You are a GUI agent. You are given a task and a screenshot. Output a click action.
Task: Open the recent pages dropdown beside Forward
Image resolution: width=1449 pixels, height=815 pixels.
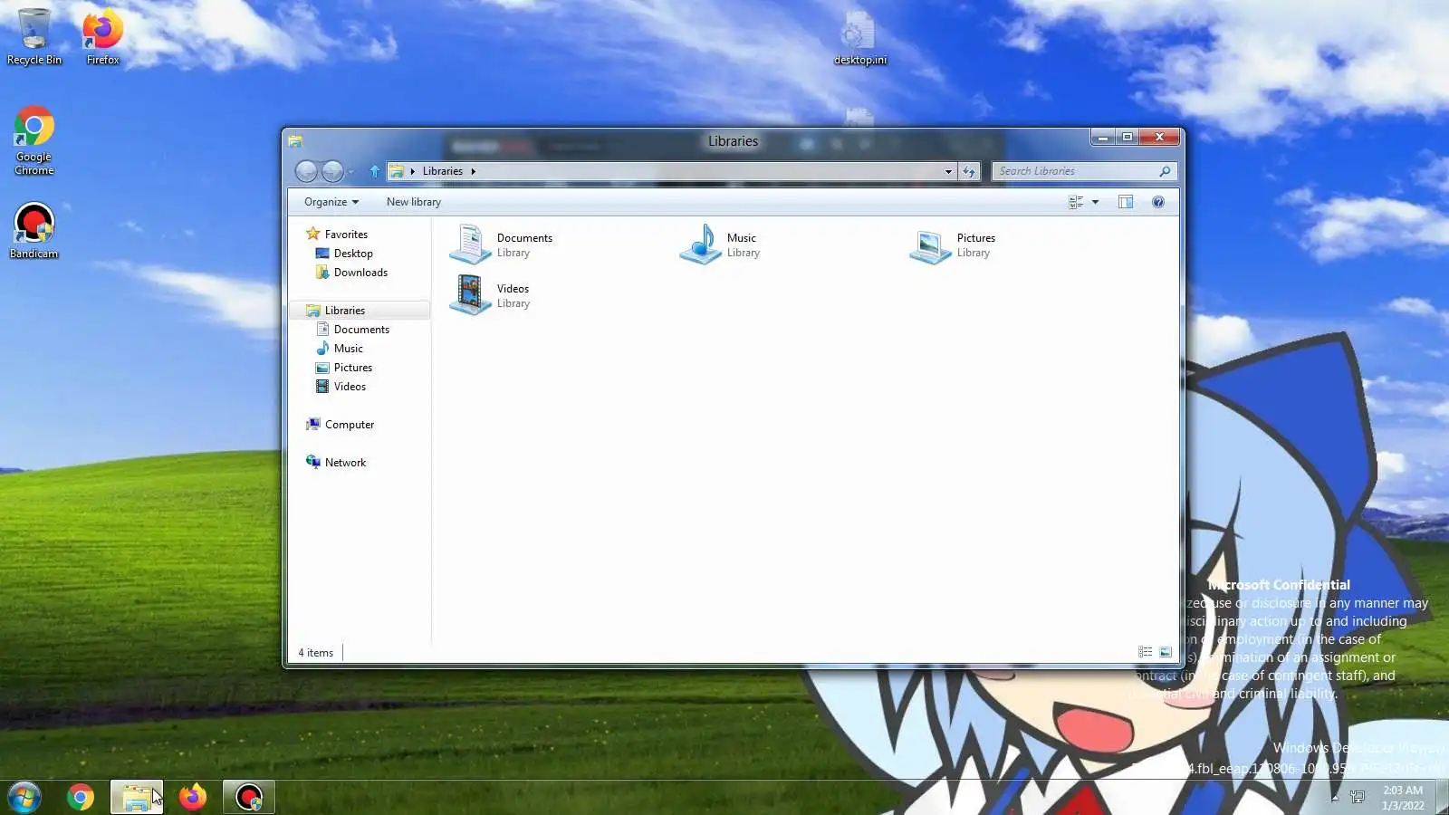point(351,172)
